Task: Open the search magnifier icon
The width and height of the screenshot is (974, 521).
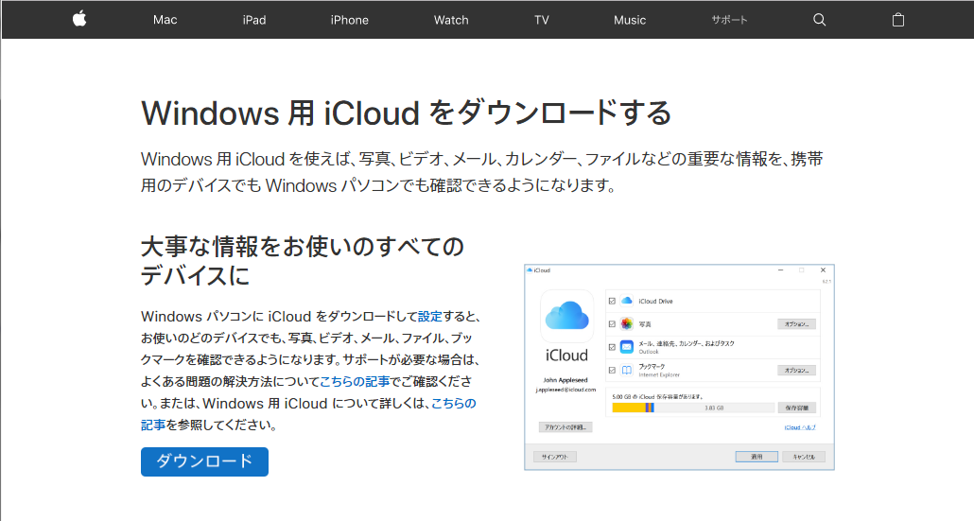Action: pos(819,20)
